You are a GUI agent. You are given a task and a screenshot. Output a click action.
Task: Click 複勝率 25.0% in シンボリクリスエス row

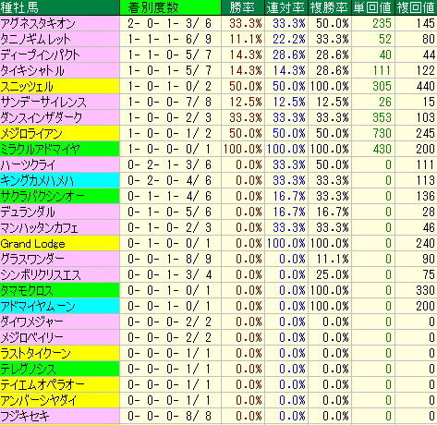pyautogui.click(x=333, y=274)
